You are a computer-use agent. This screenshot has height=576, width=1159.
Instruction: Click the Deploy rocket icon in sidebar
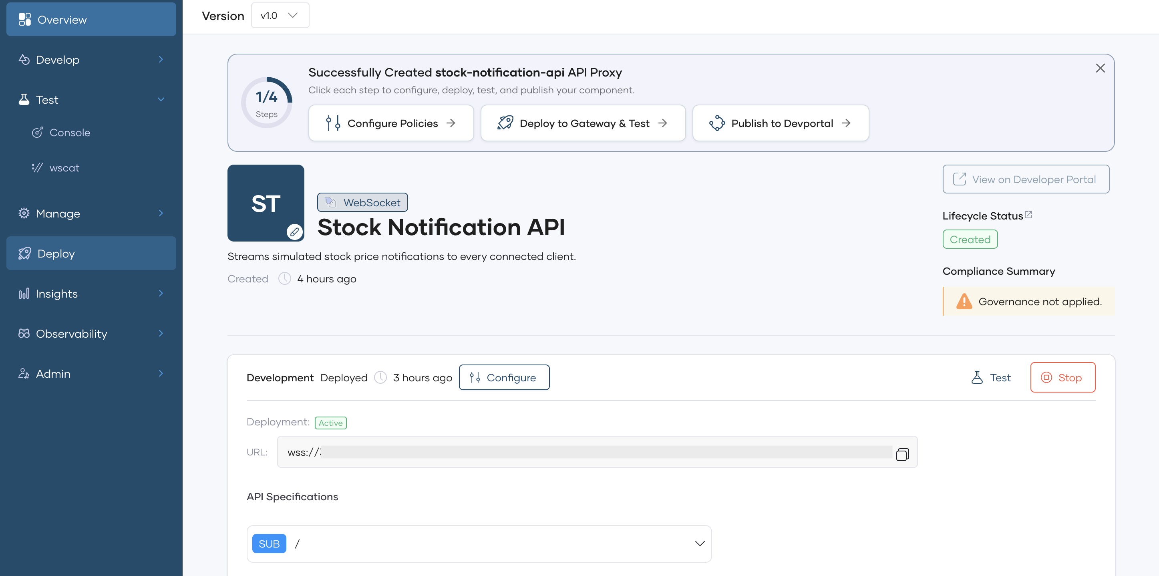25,253
